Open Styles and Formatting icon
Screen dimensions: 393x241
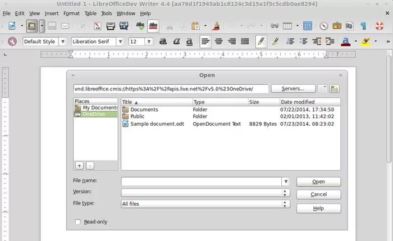[x=12, y=42]
